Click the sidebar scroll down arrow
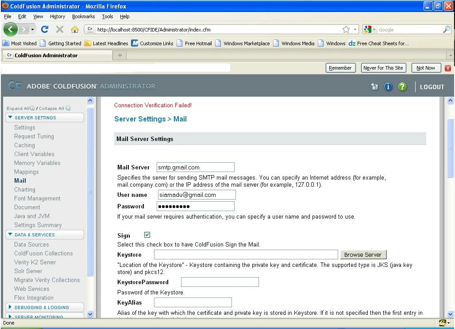Image resolution: width=455 pixels, height=329 pixels. (x=90, y=314)
